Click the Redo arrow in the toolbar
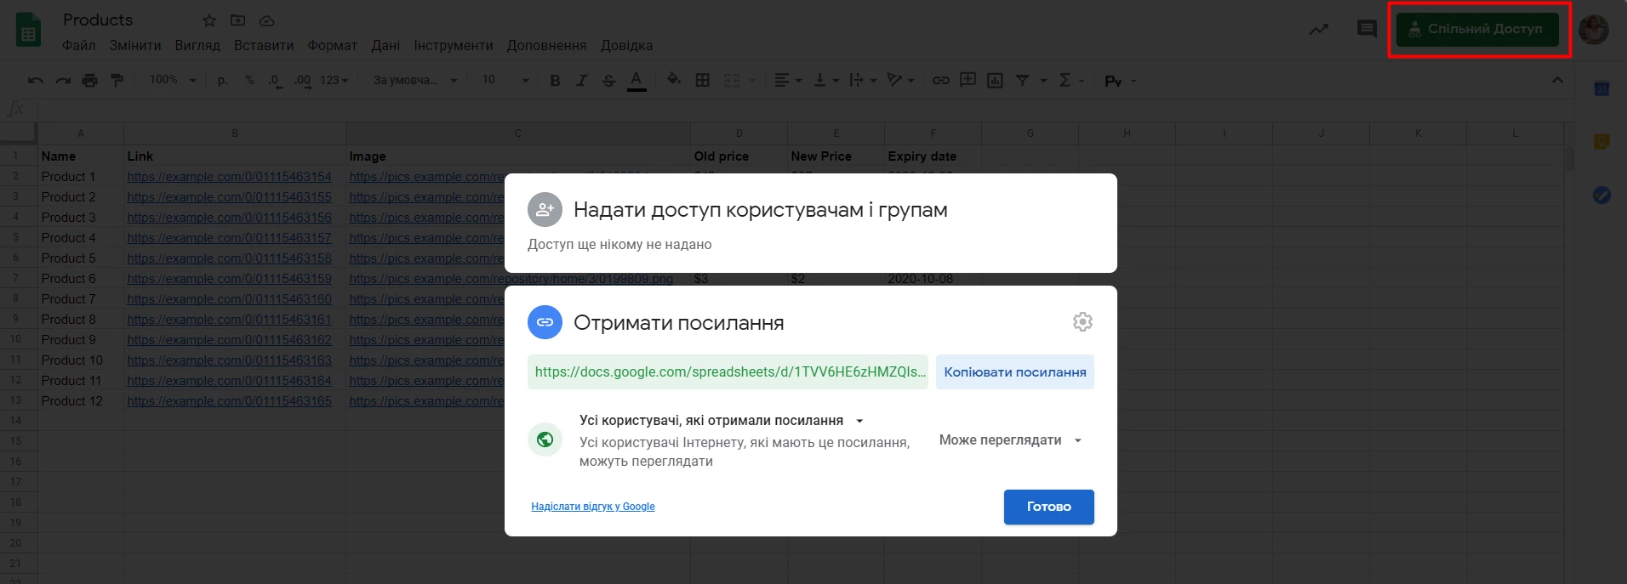Image resolution: width=1627 pixels, height=584 pixels. [x=63, y=80]
